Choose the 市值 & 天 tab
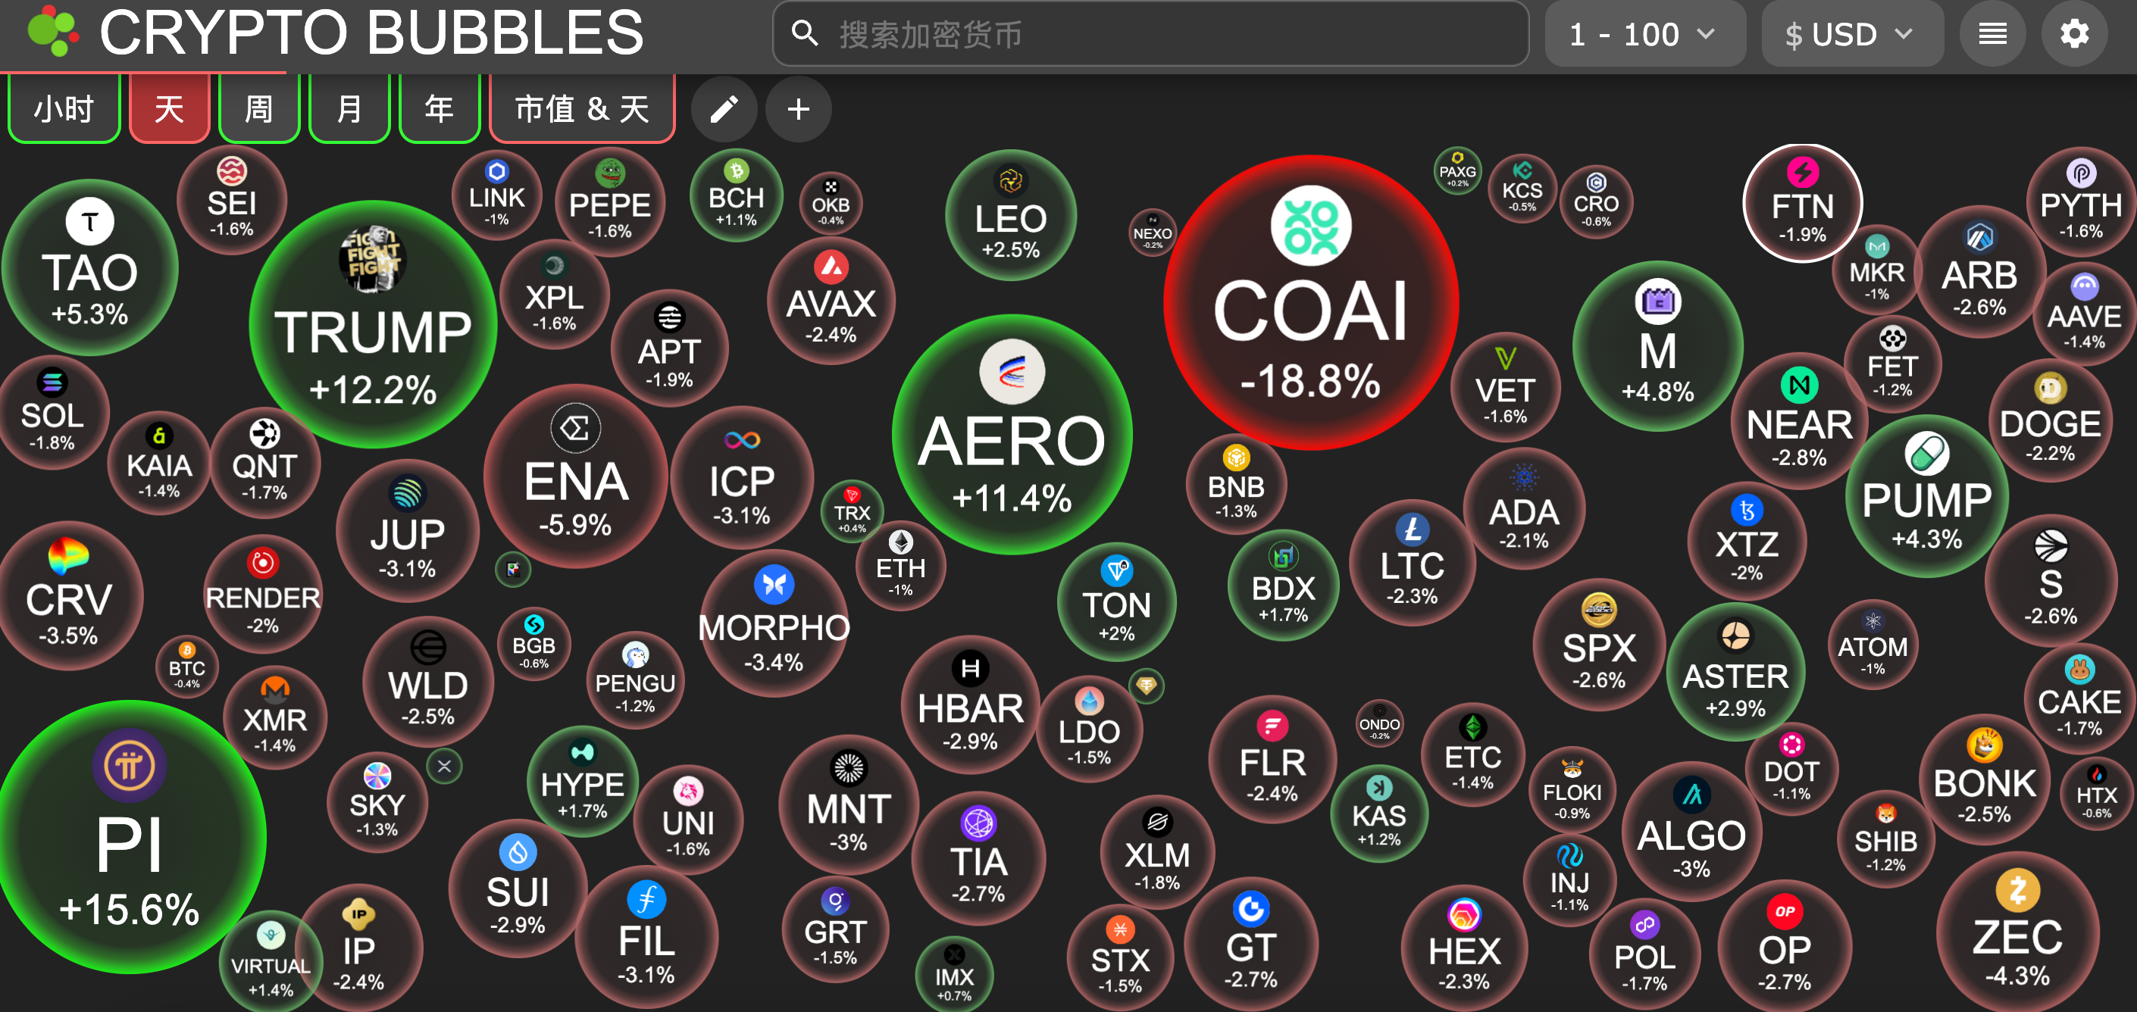2137x1012 pixels. tap(581, 108)
